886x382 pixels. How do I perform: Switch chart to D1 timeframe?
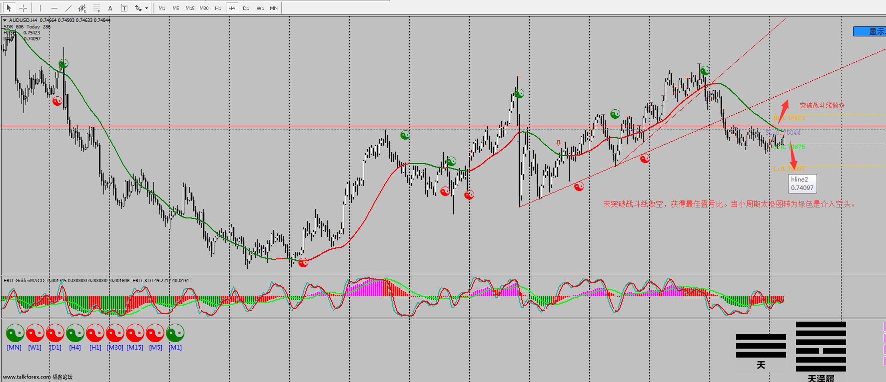pyautogui.click(x=246, y=8)
